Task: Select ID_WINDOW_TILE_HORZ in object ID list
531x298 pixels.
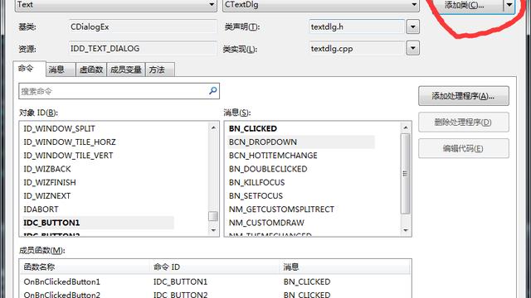Action: (x=70, y=142)
